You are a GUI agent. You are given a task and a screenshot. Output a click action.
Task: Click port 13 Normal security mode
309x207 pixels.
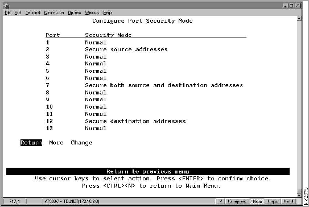[x=96, y=128]
